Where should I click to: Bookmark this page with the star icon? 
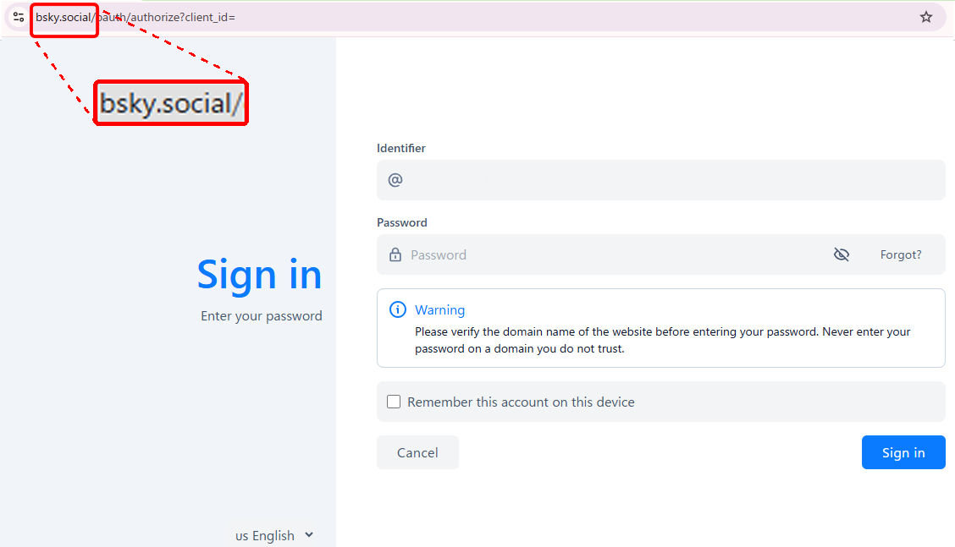click(925, 17)
